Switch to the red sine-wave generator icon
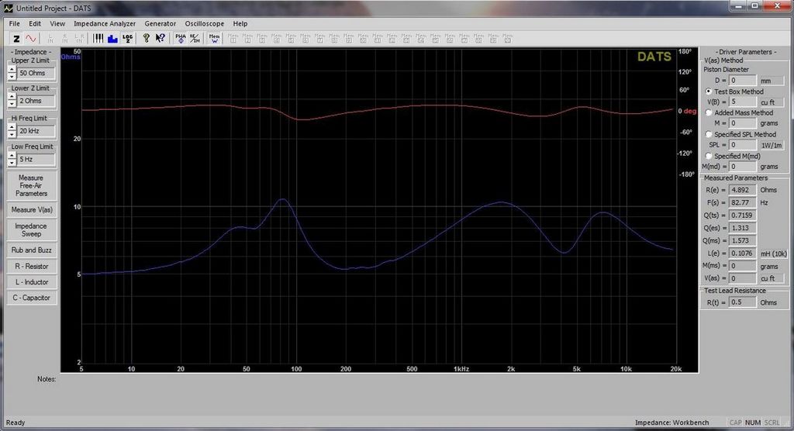The height and width of the screenshot is (431, 794). 31,39
